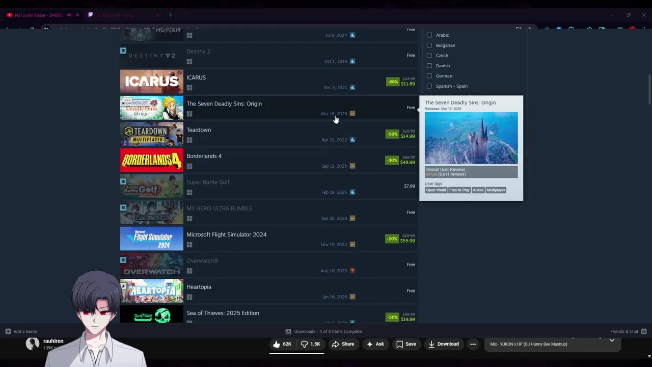Click Borderlands 4 price $48.99

(407, 162)
